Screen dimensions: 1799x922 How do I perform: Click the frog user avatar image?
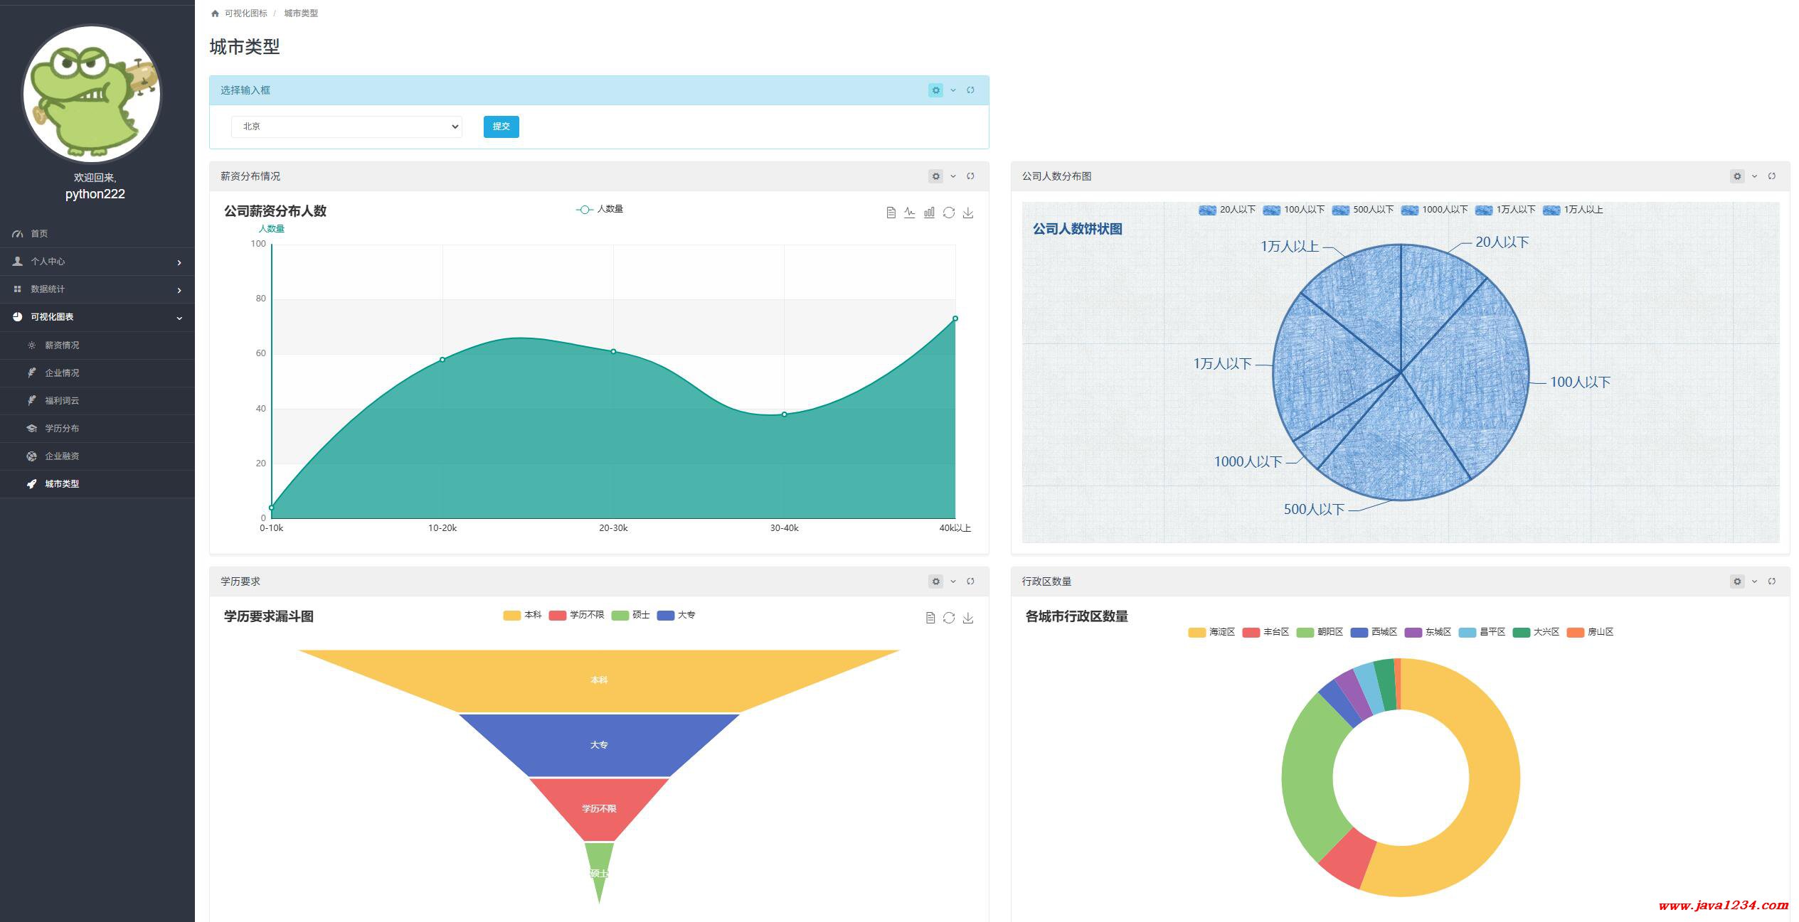[92, 94]
